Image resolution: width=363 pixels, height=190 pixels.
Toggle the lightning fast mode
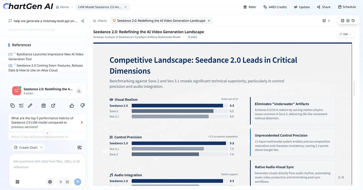[x=61, y=182]
